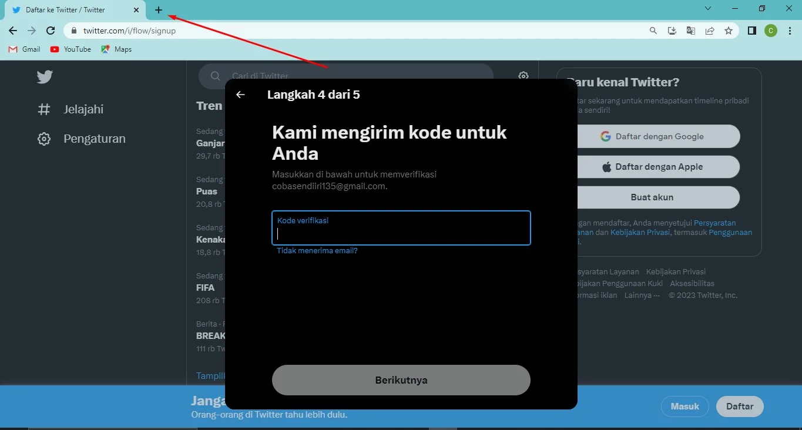
Task: Reload the page with the refresh icon
Action: tap(51, 31)
